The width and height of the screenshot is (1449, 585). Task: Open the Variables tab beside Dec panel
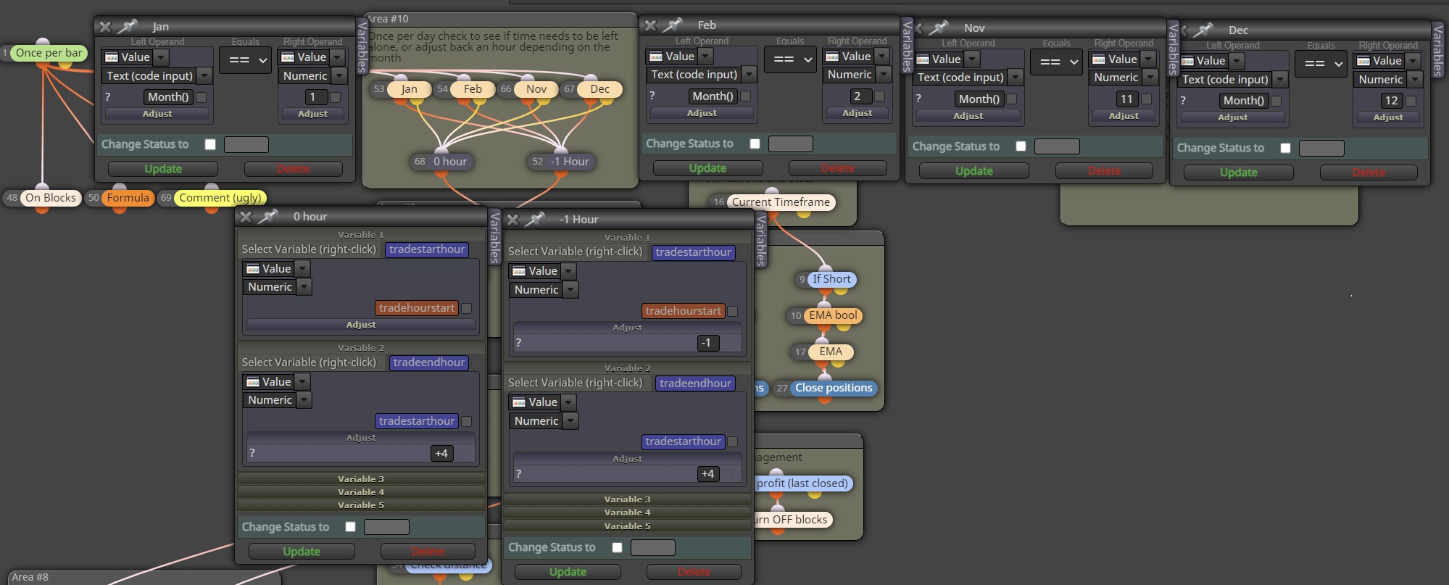click(x=1438, y=50)
